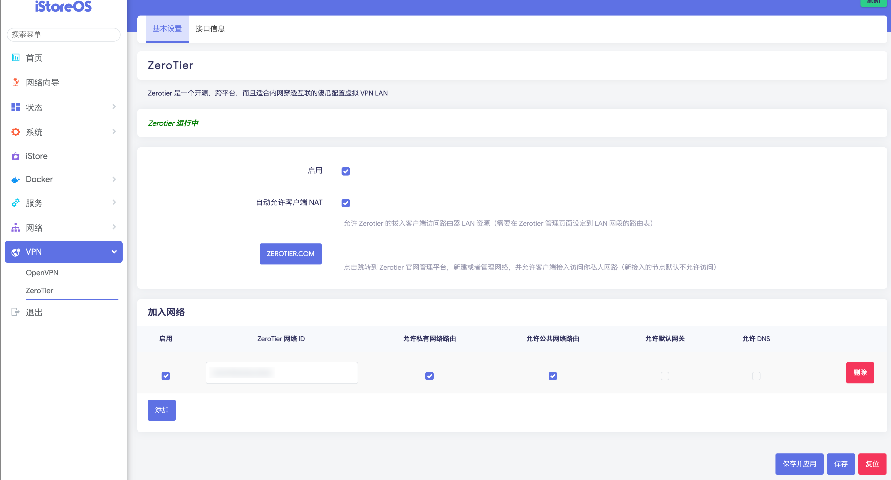891x480 pixels.
Task: Toggle 允许公共网络路由 checkbox
Action: pyautogui.click(x=553, y=376)
